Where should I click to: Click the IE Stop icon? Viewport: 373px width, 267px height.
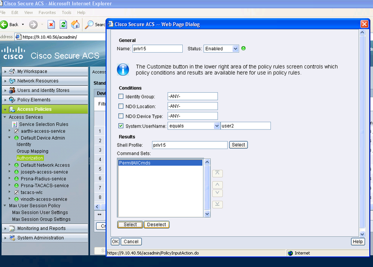pos(51,24)
